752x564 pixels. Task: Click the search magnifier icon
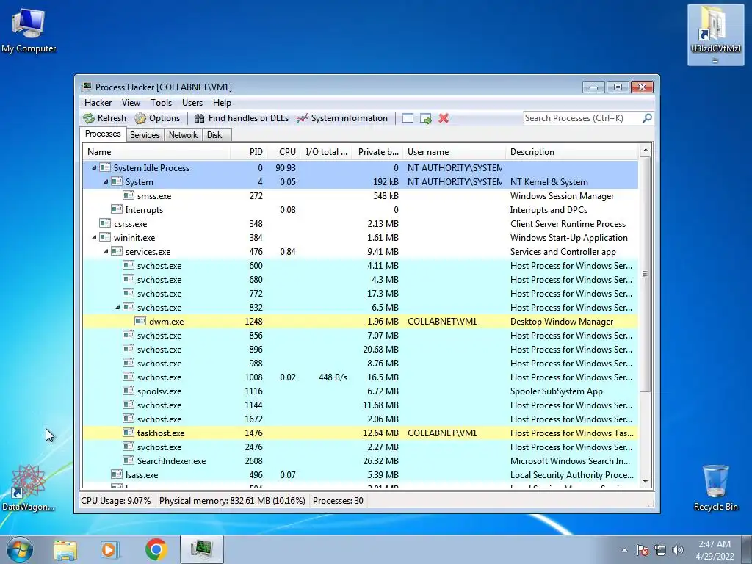[x=647, y=118]
